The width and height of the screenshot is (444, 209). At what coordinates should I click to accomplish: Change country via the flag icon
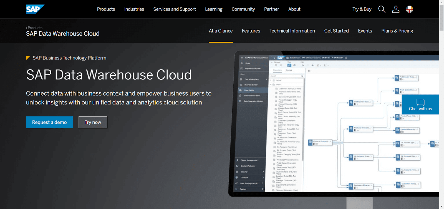[x=410, y=9]
